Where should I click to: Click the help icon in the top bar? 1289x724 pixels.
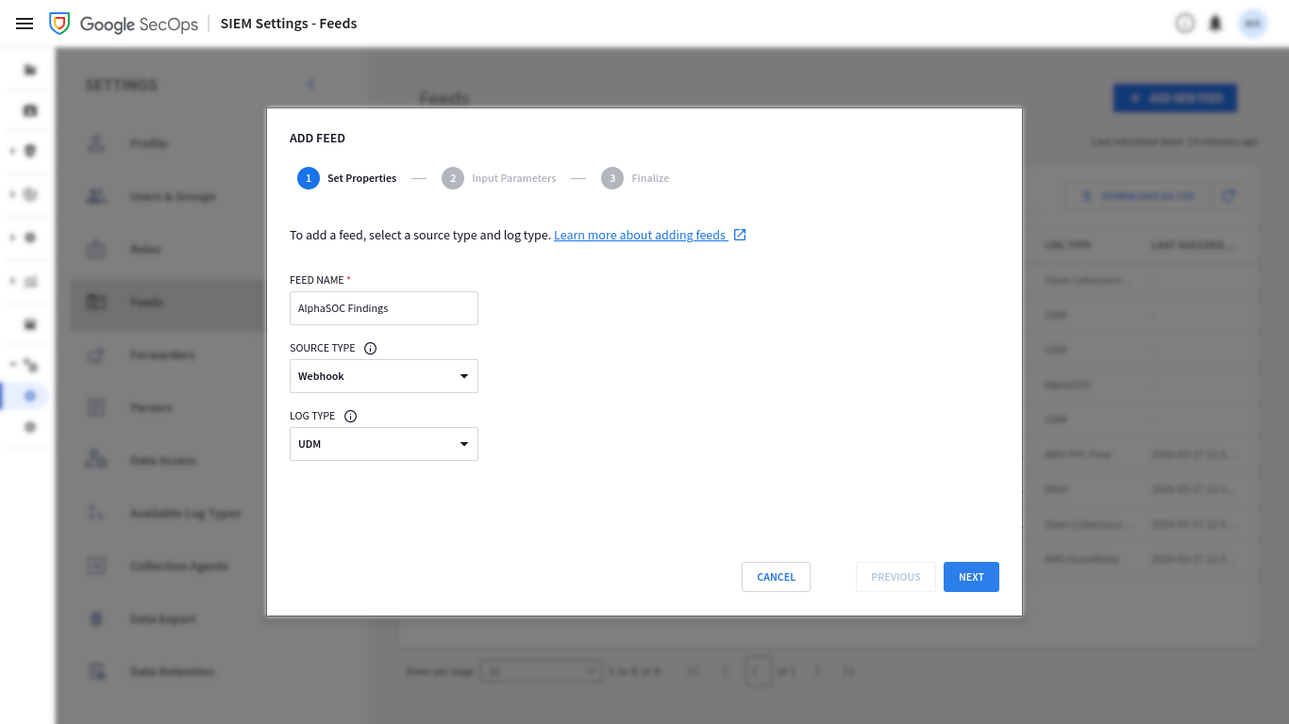coord(1185,23)
